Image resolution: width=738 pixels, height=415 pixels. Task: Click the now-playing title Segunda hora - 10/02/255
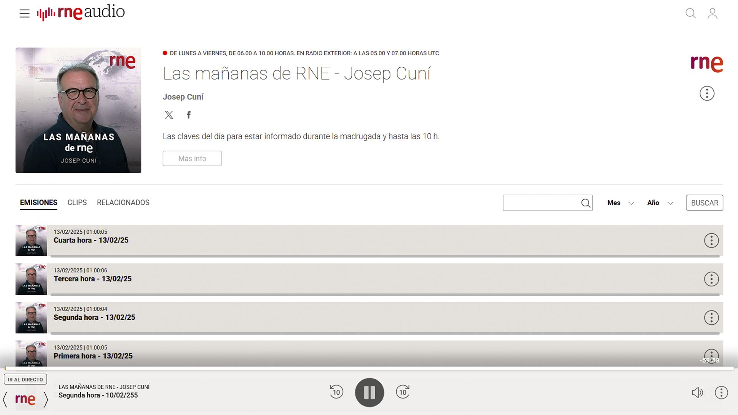pos(98,395)
